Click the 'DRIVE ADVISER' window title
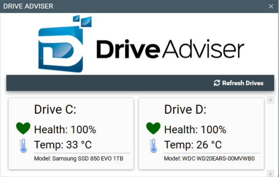 pyautogui.click(x=28, y=6)
